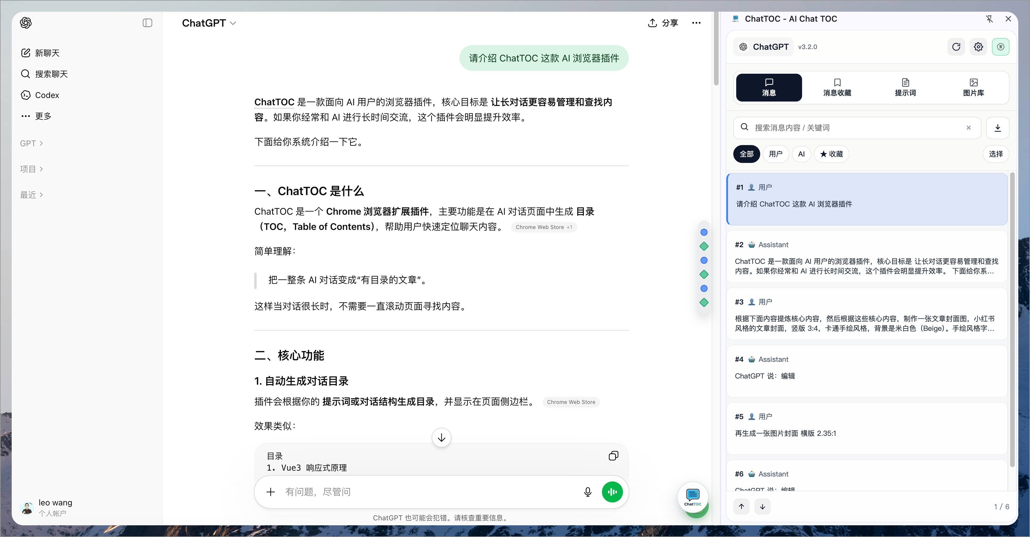Open ChatTOC settings gear
Screen dimensions: 1030x537
coord(978,47)
